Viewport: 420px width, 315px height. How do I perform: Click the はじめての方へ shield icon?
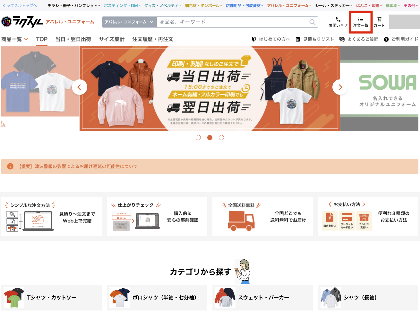coord(253,39)
